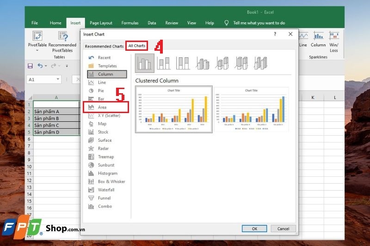
Task: Select the 3-D Stacked Column subtype icon
Action: click(x=222, y=63)
